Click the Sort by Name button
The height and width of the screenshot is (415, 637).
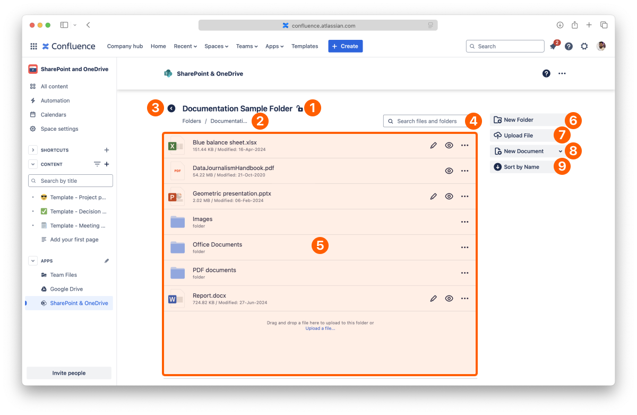(x=521, y=167)
